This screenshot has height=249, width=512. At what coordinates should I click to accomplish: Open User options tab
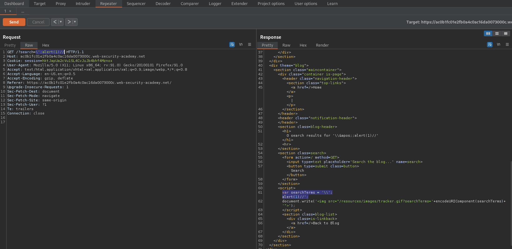tap(306, 4)
